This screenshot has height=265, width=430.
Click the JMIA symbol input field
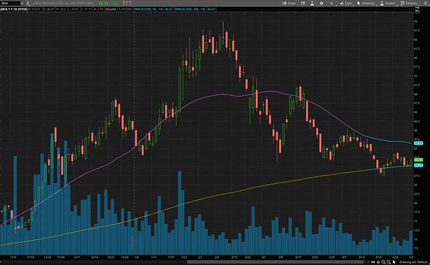pyautogui.click(x=10, y=3)
